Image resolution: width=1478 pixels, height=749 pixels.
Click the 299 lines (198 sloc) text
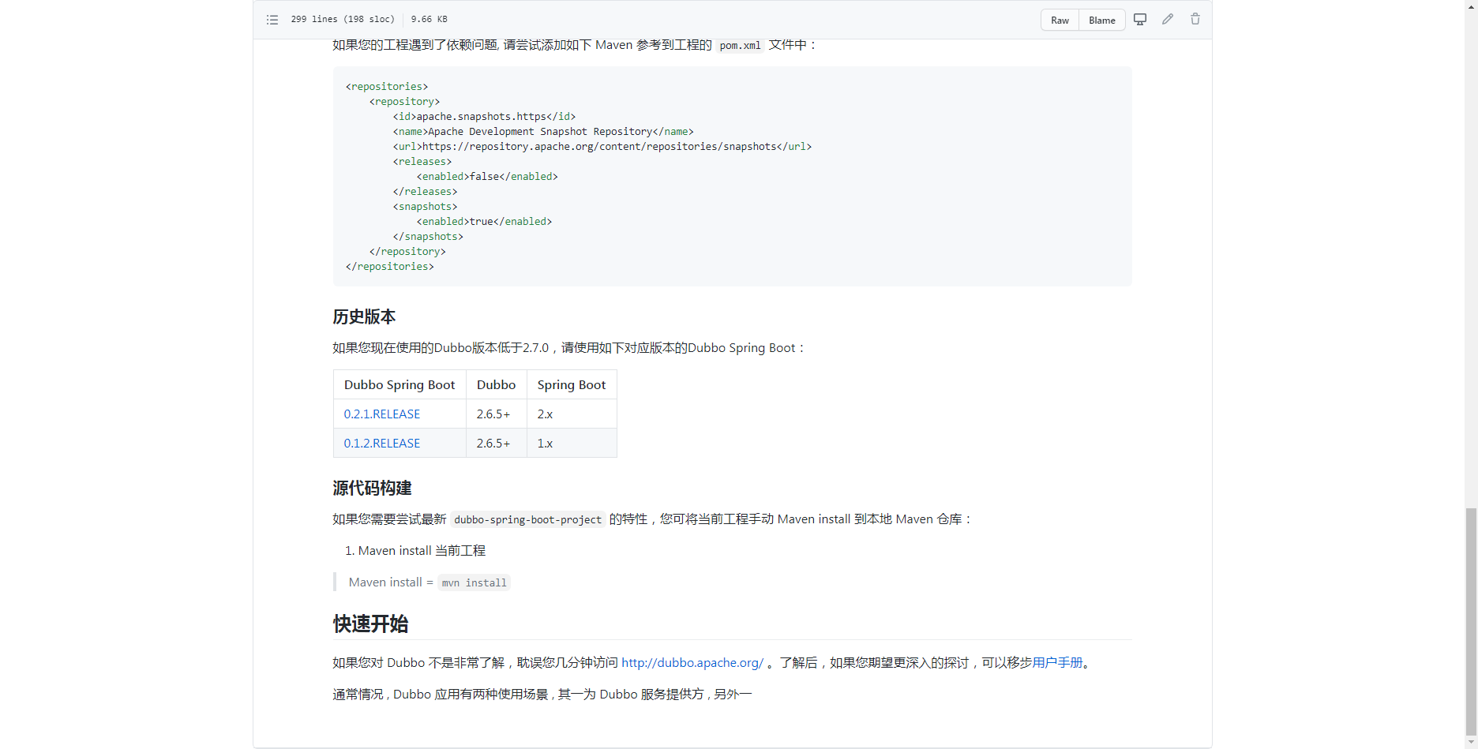tap(343, 19)
